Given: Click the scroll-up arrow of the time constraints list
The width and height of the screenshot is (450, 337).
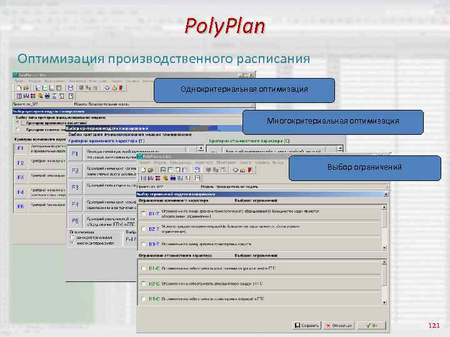Looking at the screenshot, I should (384, 207).
